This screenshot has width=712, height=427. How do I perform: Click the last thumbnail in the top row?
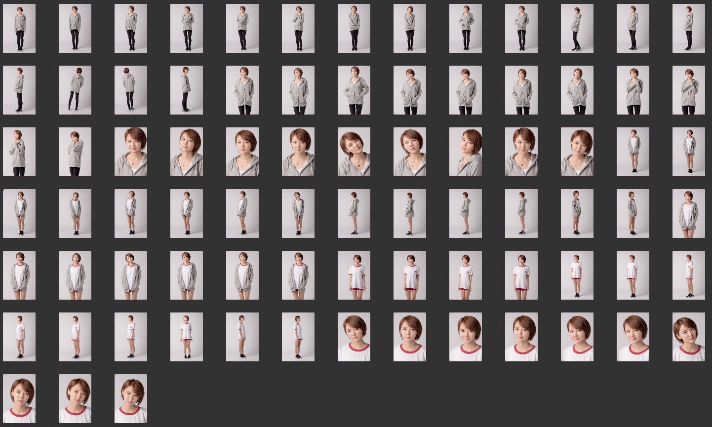click(x=688, y=29)
